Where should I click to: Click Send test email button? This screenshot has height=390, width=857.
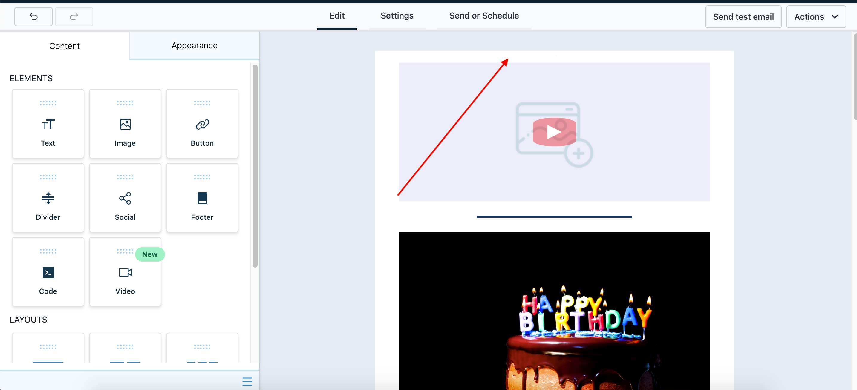[x=743, y=17]
